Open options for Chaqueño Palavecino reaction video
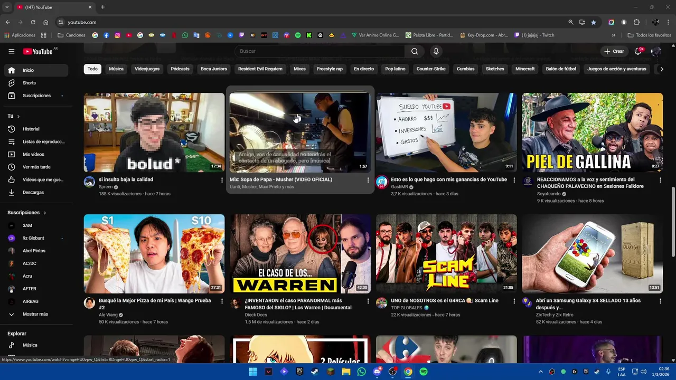This screenshot has width=676, height=380. point(660,180)
